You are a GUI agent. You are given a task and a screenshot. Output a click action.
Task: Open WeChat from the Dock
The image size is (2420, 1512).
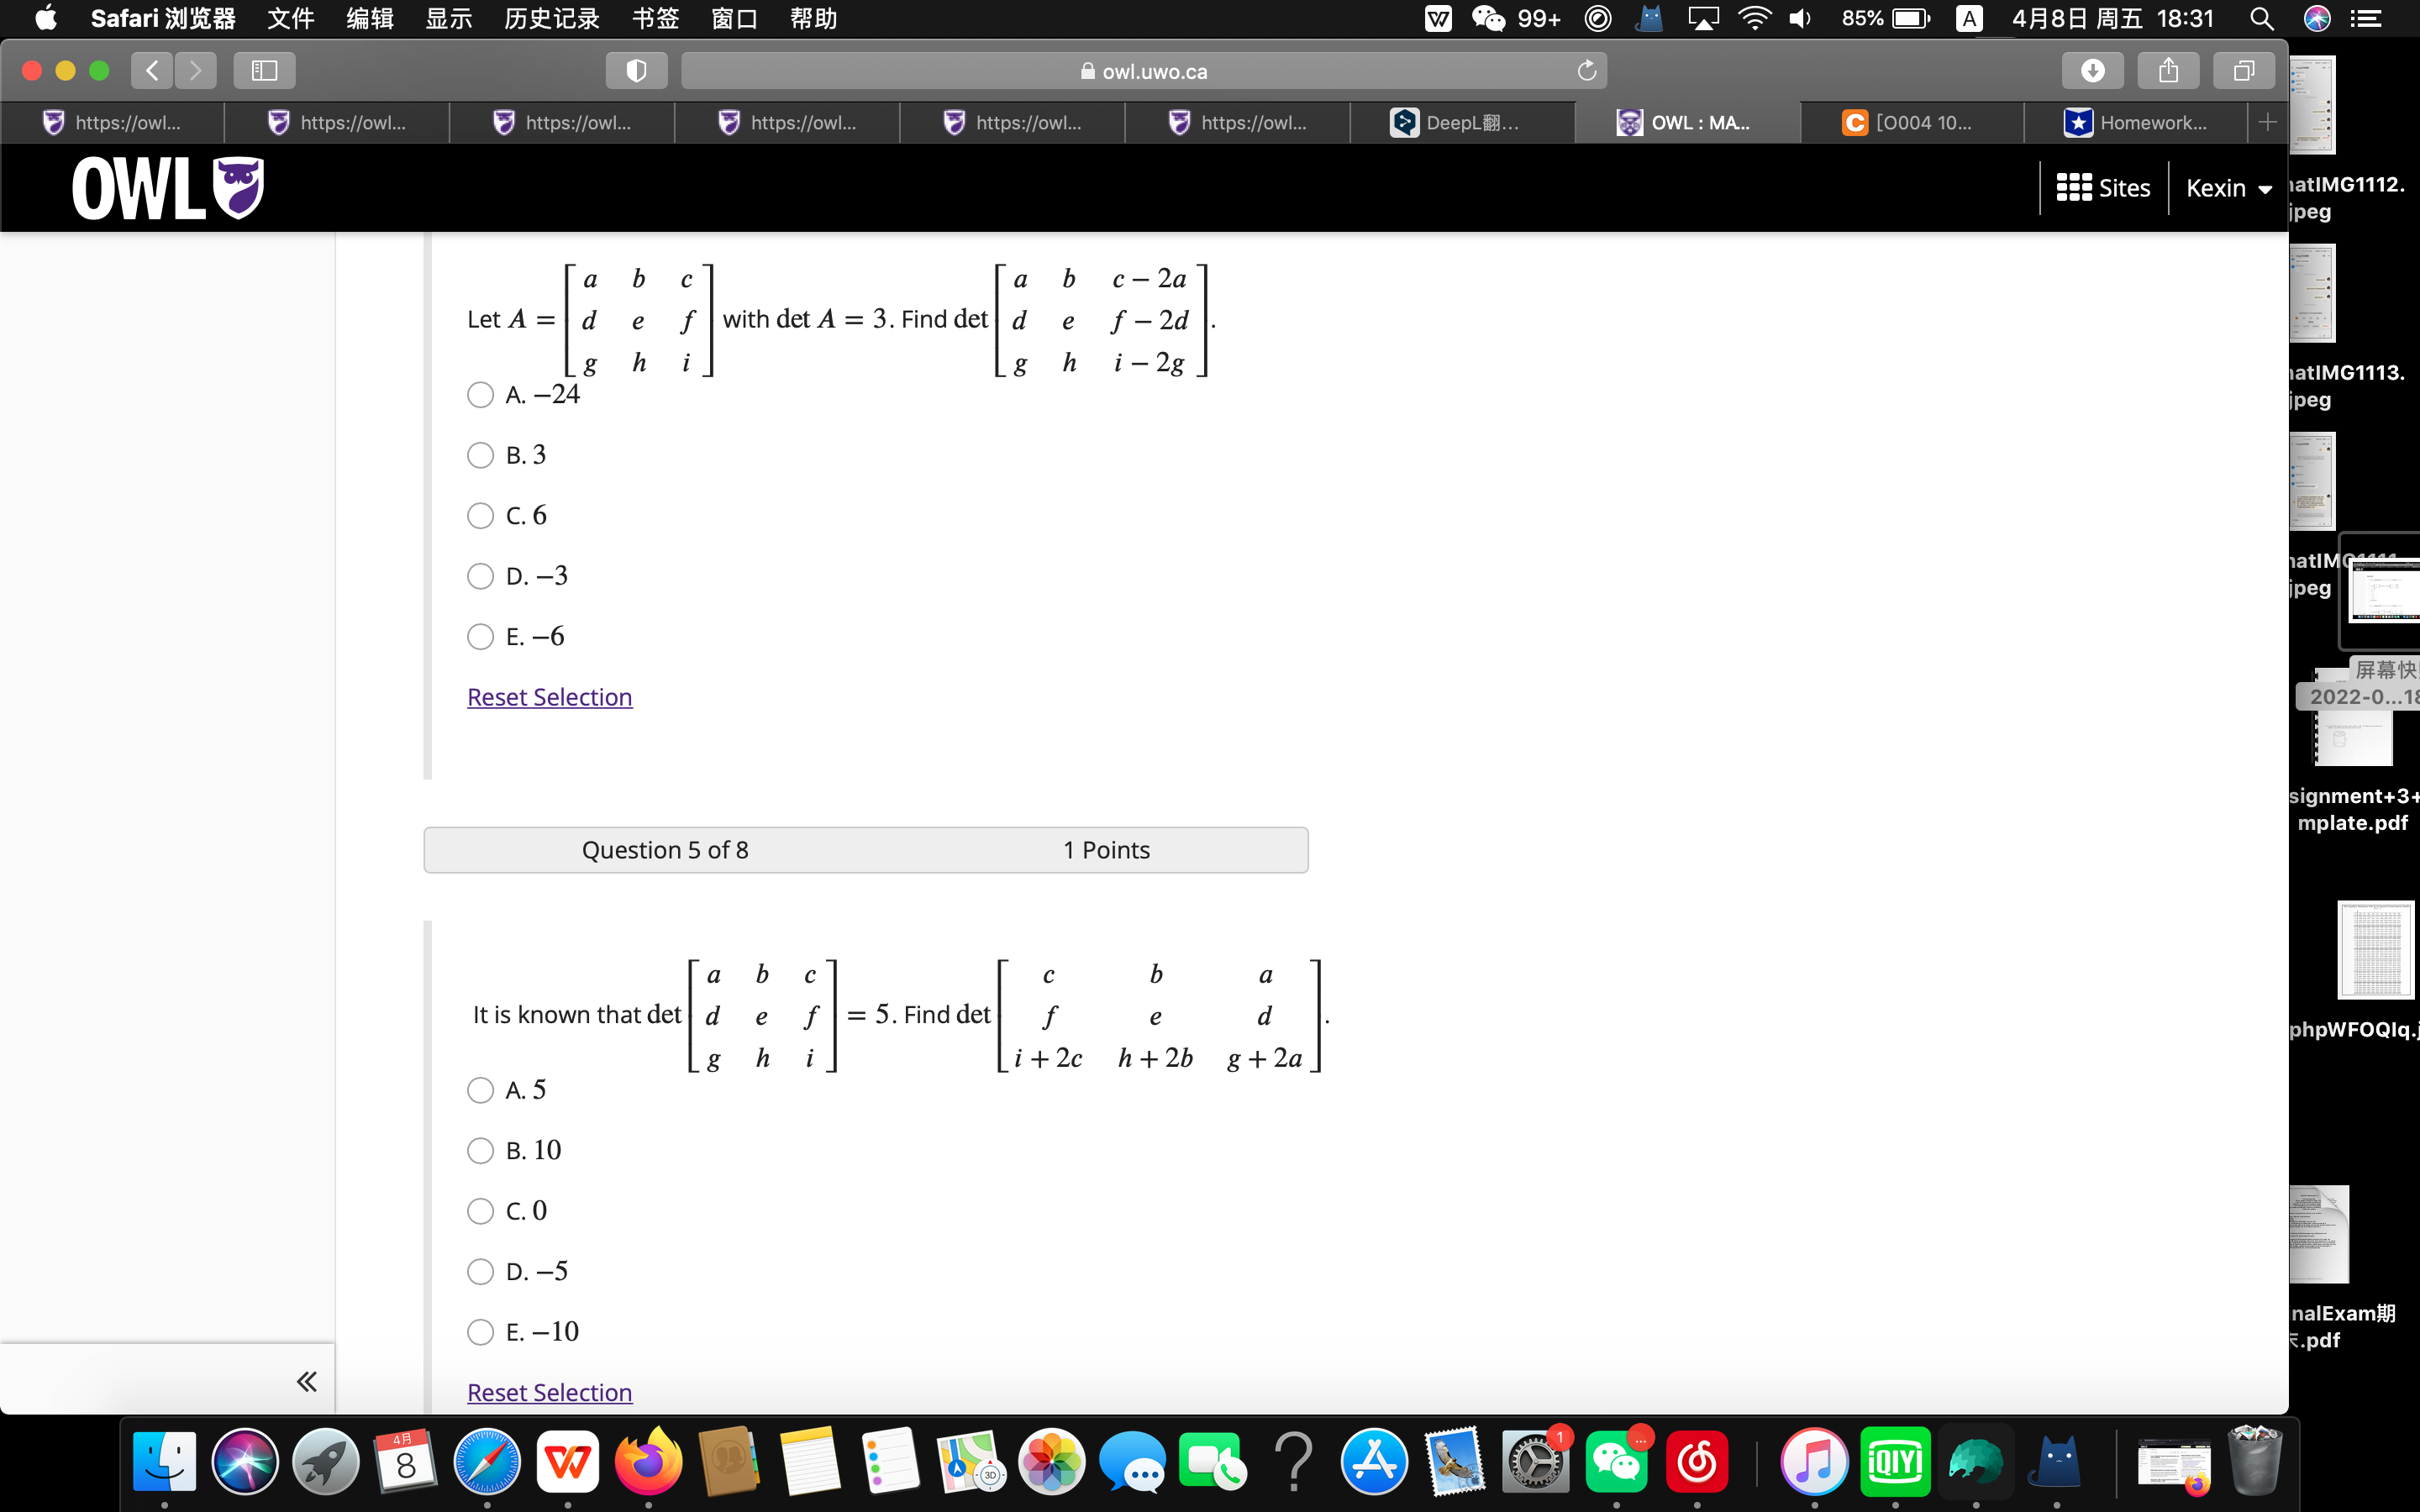pyautogui.click(x=1617, y=1460)
